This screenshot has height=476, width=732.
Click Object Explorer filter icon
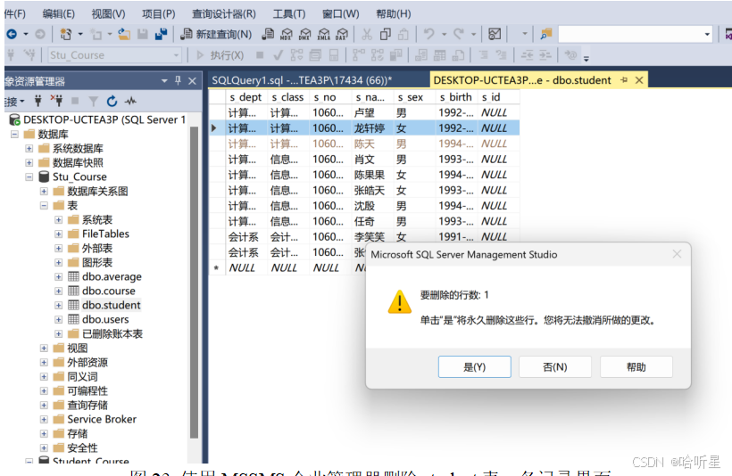click(x=94, y=101)
